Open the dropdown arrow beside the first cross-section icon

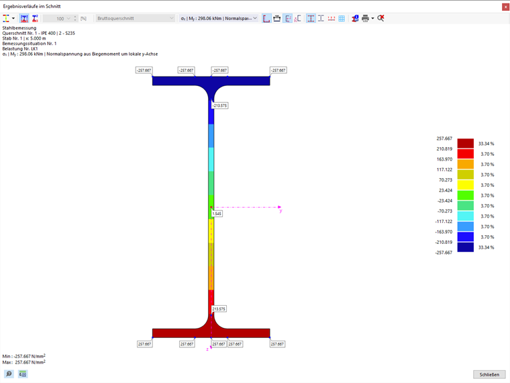[13, 19]
